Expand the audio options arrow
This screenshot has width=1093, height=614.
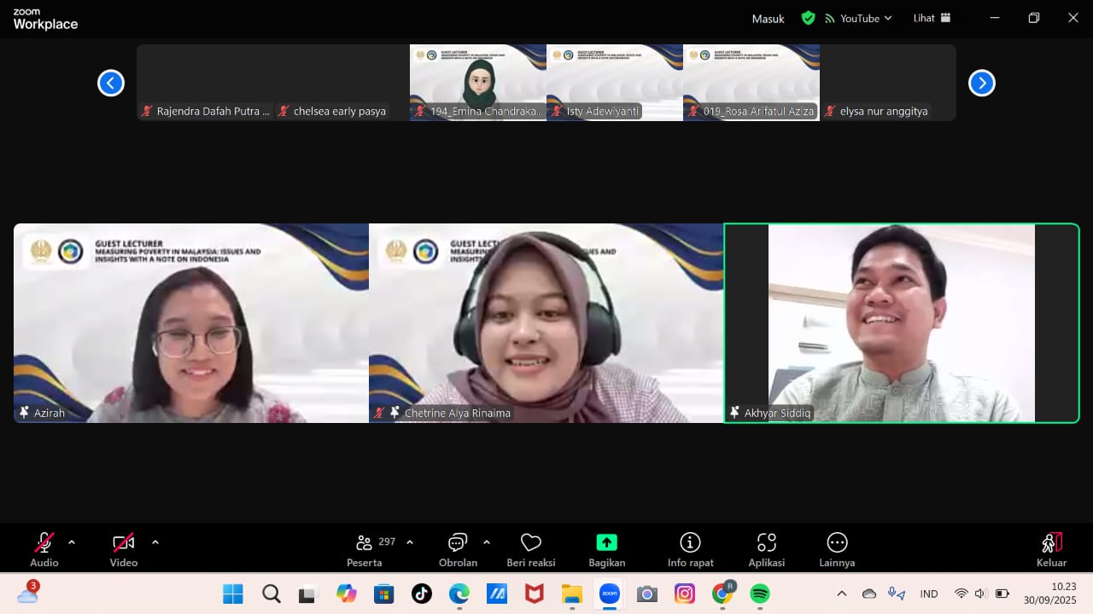72,542
